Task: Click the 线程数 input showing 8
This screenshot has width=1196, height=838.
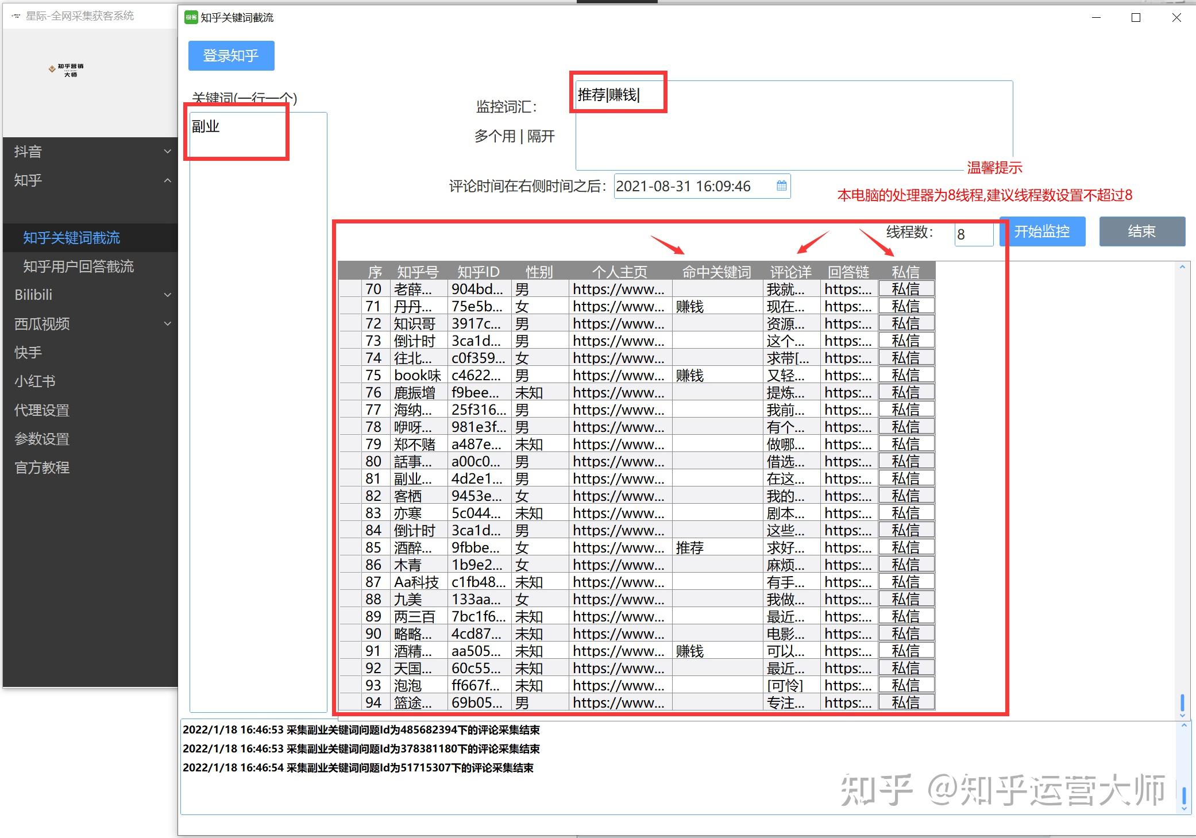Action: coord(974,234)
